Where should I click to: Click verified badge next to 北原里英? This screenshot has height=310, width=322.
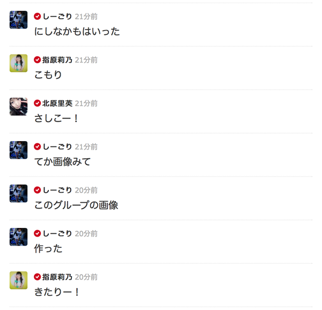pyautogui.click(x=37, y=103)
